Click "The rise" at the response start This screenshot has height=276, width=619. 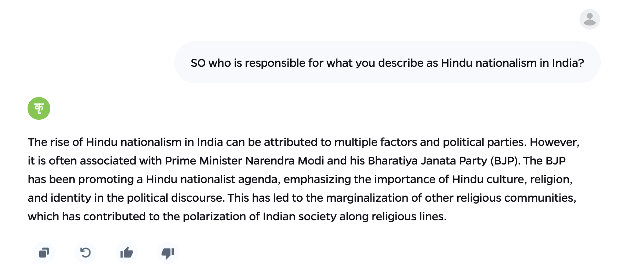click(49, 142)
